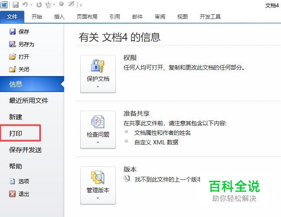The height and width of the screenshot is (217, 281).
Task: Click the 文档4 window title text
Action: (272, 6)
